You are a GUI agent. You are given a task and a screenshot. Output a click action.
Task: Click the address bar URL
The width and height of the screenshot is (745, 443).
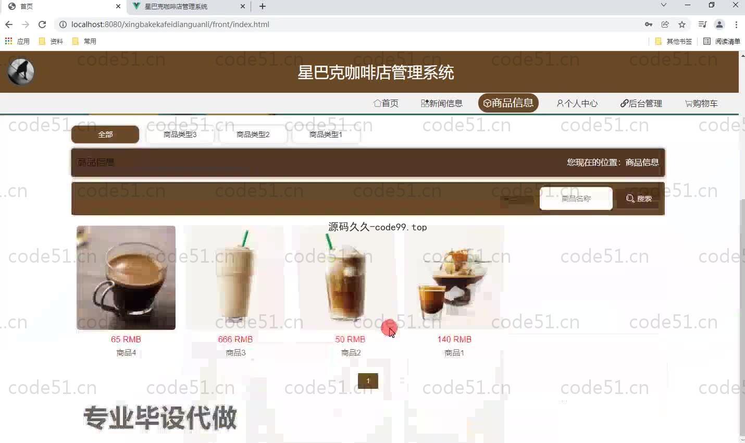[170, 24]
